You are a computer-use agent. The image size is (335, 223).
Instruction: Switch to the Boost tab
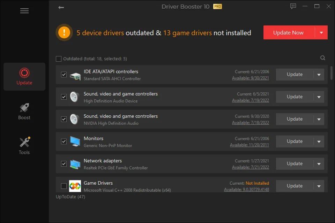(24, 111)
